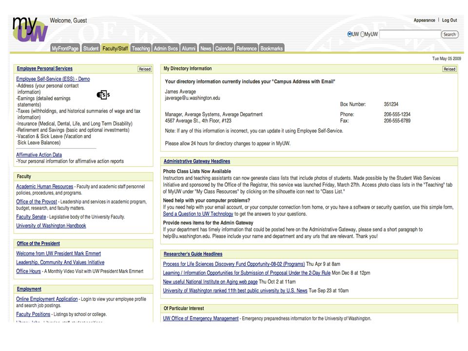The height and width of the screenshot is (351, 468).
Task: Click the Employment heading link
Action: pos(29,289)
